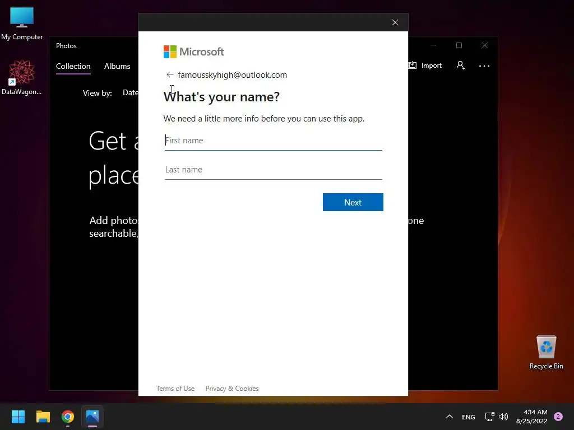Click the Import icon in Photos toolbar

(413, 65)
